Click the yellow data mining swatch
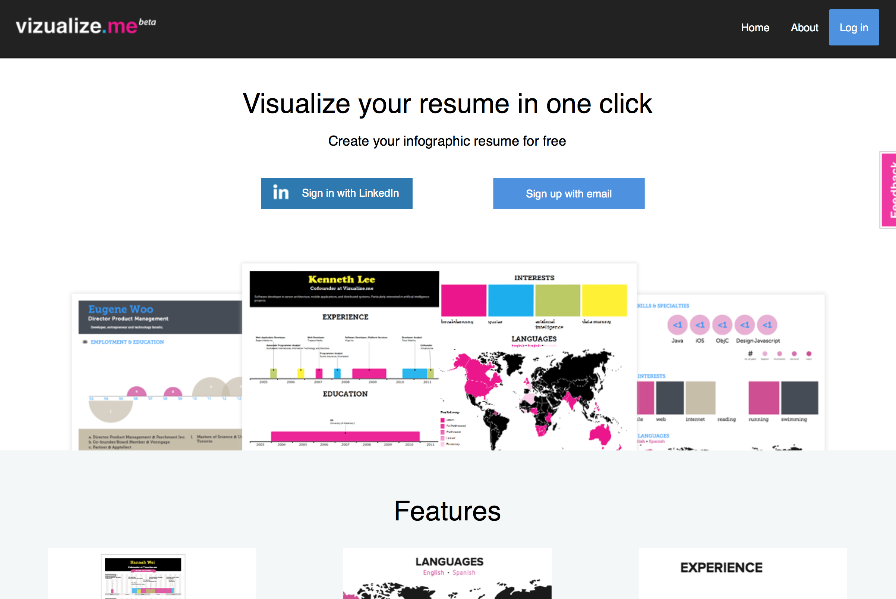This screenshot has height=599, width=896. click(604, 300)
